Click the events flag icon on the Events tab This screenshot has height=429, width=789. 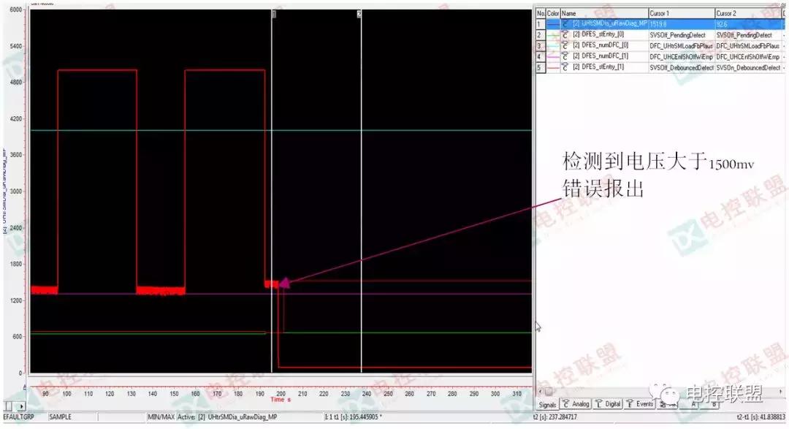[629, 403]
